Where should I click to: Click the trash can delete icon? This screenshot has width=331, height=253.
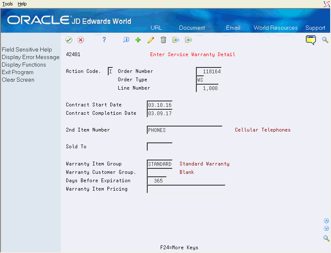(x=163, y=40)
